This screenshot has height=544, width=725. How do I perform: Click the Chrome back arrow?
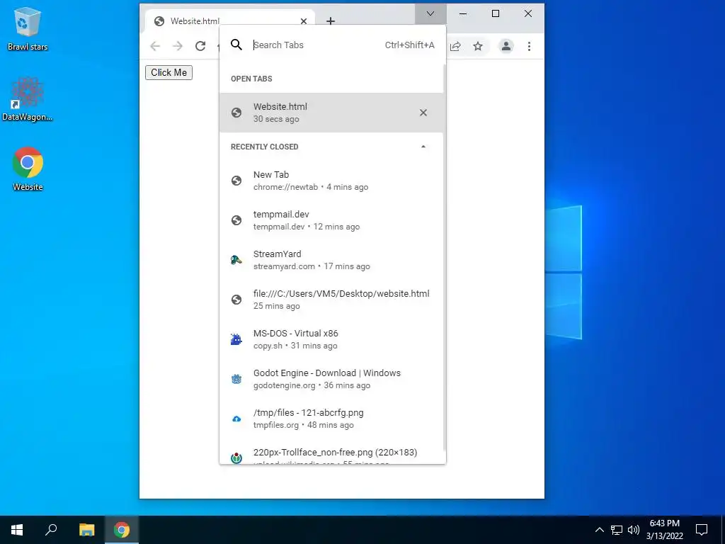click(x=155, y=46)
